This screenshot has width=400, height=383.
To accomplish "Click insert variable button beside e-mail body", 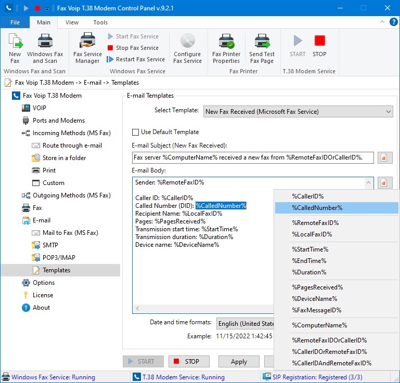I will coord(385,183).
